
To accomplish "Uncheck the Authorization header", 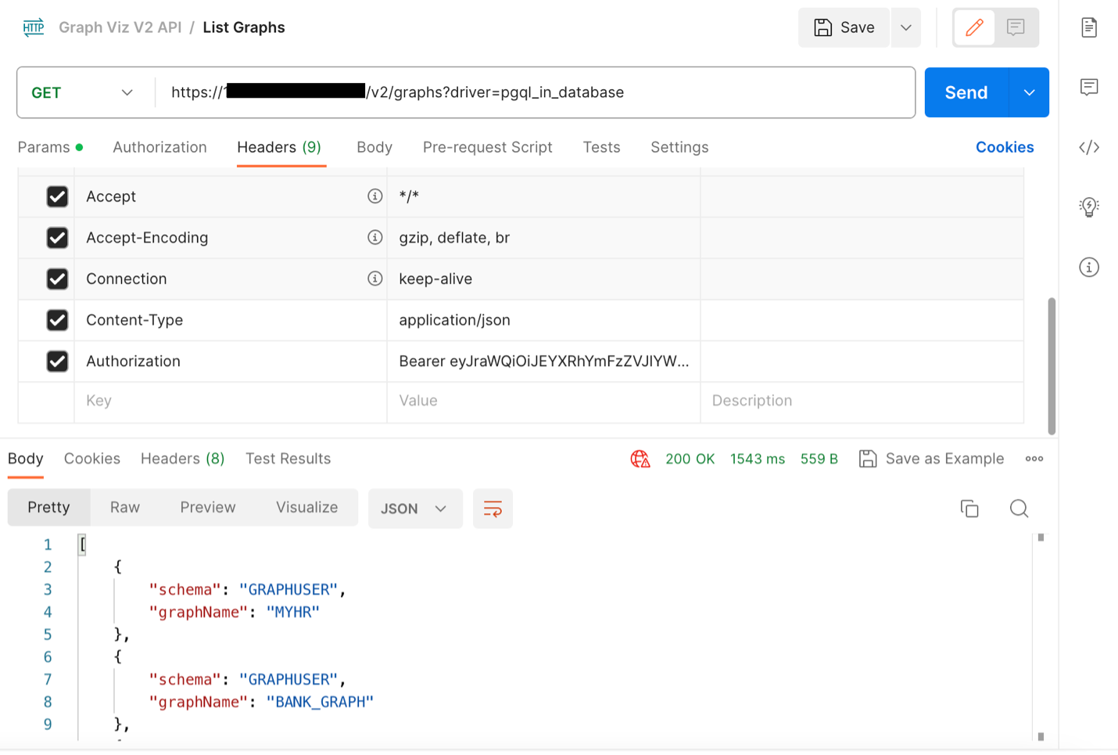I will (57, 361).
